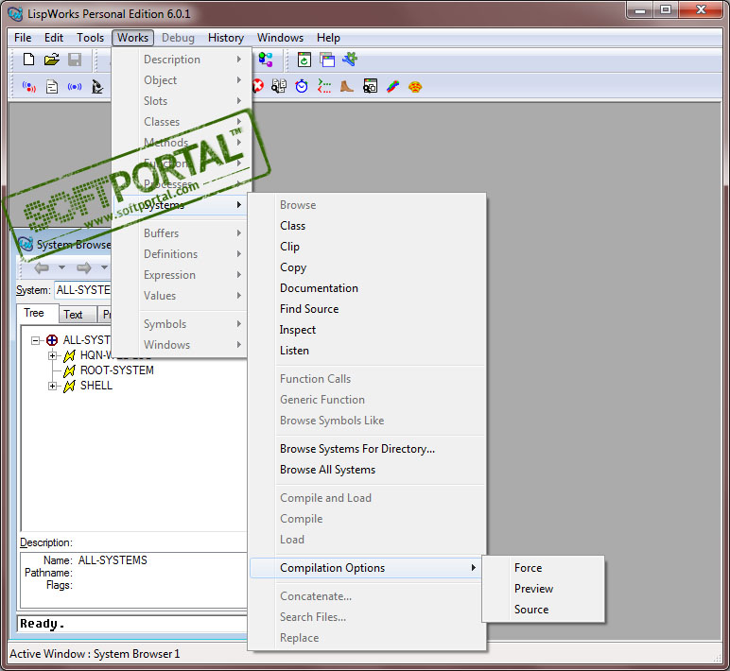Click the Open file folder icon
This screenshot has width=730, height=671.
coord(52,60)
